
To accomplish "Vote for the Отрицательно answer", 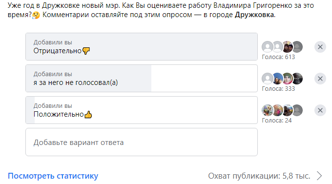I will coord(142,46).
